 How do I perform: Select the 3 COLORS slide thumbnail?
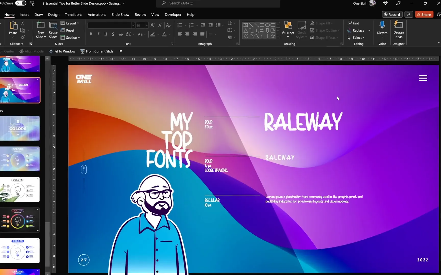[20, 128]
